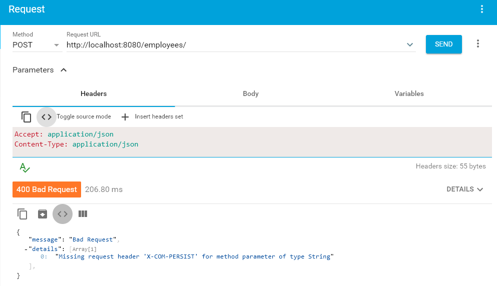The width and height of the screenshot is (497, 286).
Task: Switch response to table view icon
Action: (x=83, y=214)
